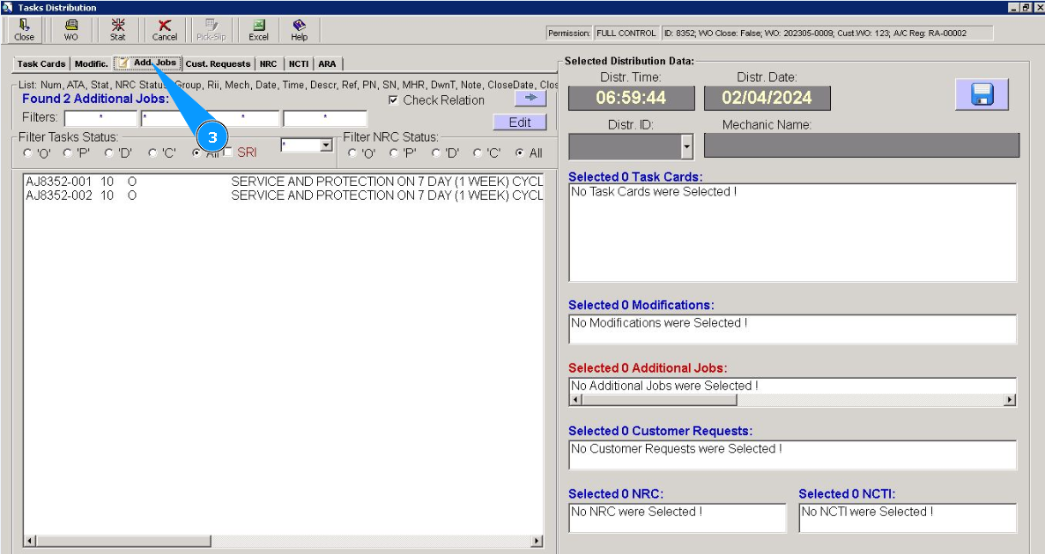Select Tasks Status 'O' radio button

click(x=27, y=153)
